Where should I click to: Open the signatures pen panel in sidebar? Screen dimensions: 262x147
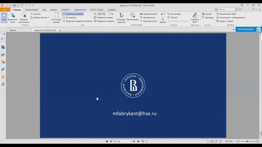pyautogui.click(x=3, y=84)
